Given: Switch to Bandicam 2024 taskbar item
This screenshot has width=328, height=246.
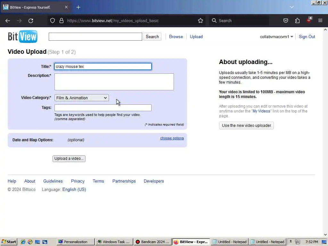Looking at the screenshot, I should click(x=152, y=242).
